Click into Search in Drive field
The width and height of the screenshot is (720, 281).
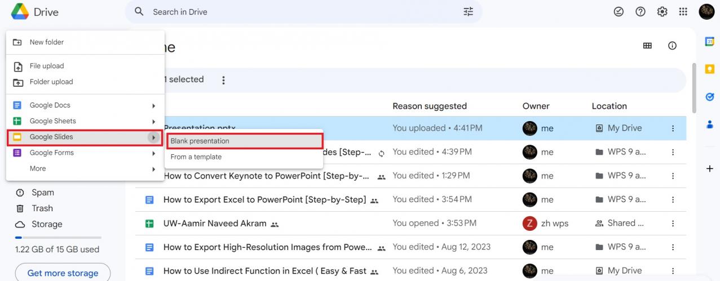pos(304,12)
